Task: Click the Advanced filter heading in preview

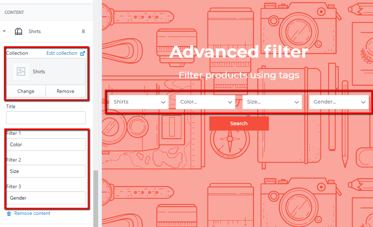Action: click(x=239, y=52)
